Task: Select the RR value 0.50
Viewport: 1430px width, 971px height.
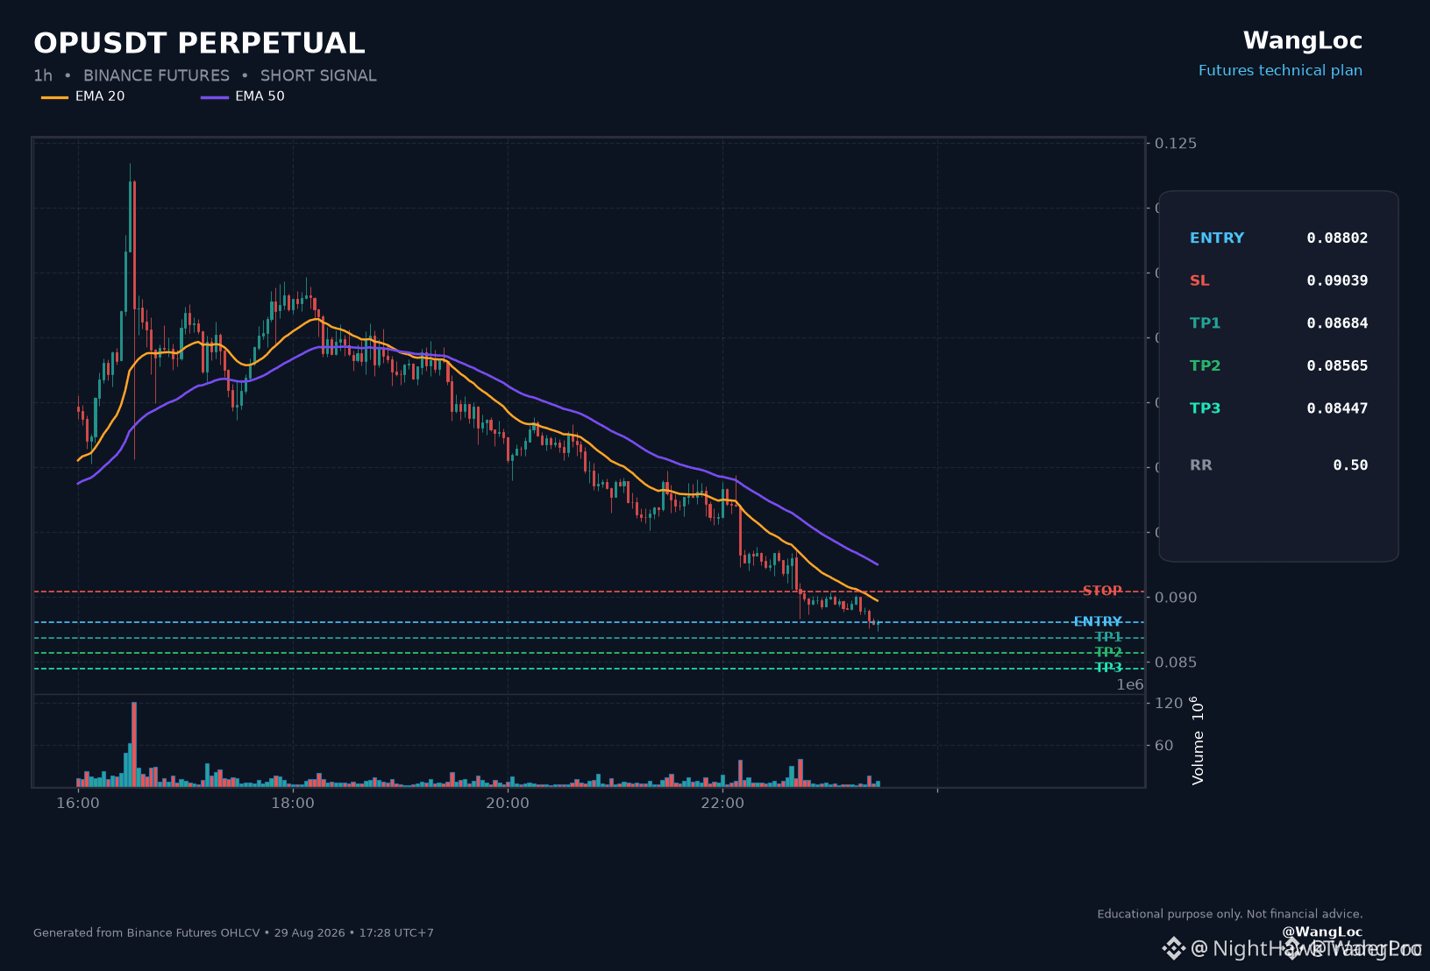Action: point(1350,465)
